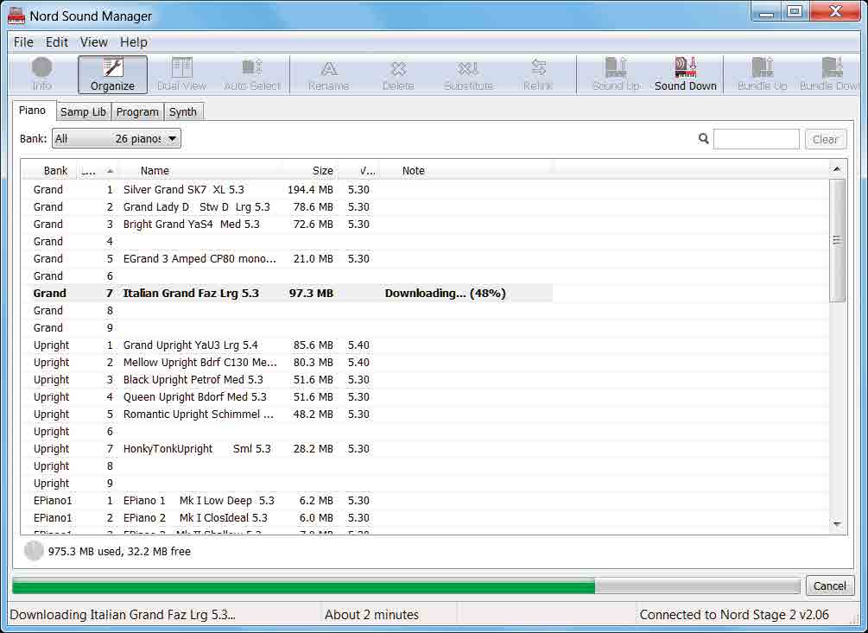Image resolution: width=868 pixels, height=633 pixels.
Task: Click the vertical scrollbar thumb
Action: click(x=837, y=239)
